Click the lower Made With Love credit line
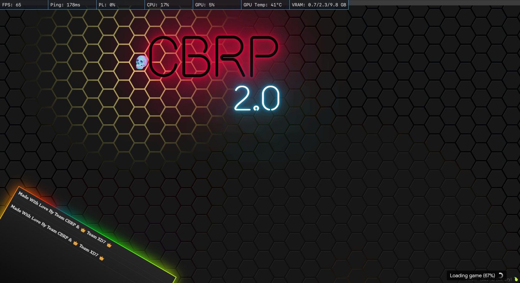520x283 pixels. point(57,232)
